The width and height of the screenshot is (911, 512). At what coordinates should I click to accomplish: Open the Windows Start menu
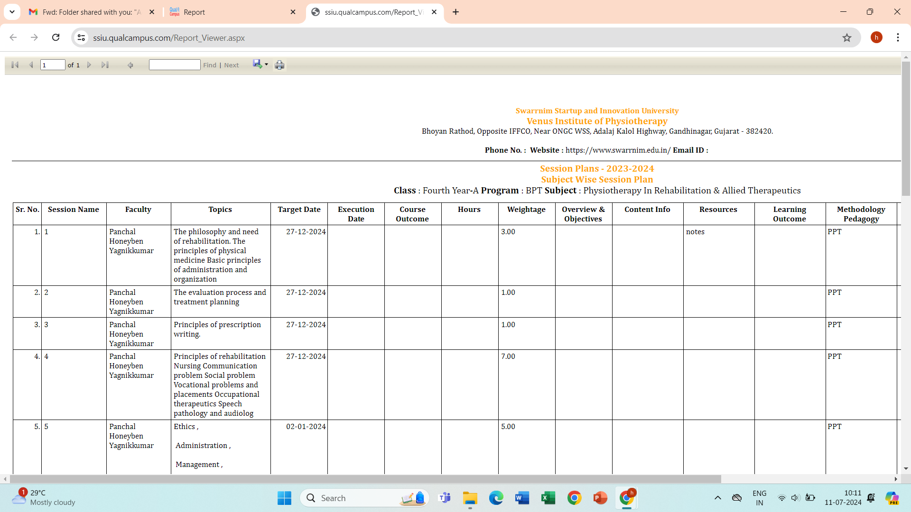pos(284,498)
